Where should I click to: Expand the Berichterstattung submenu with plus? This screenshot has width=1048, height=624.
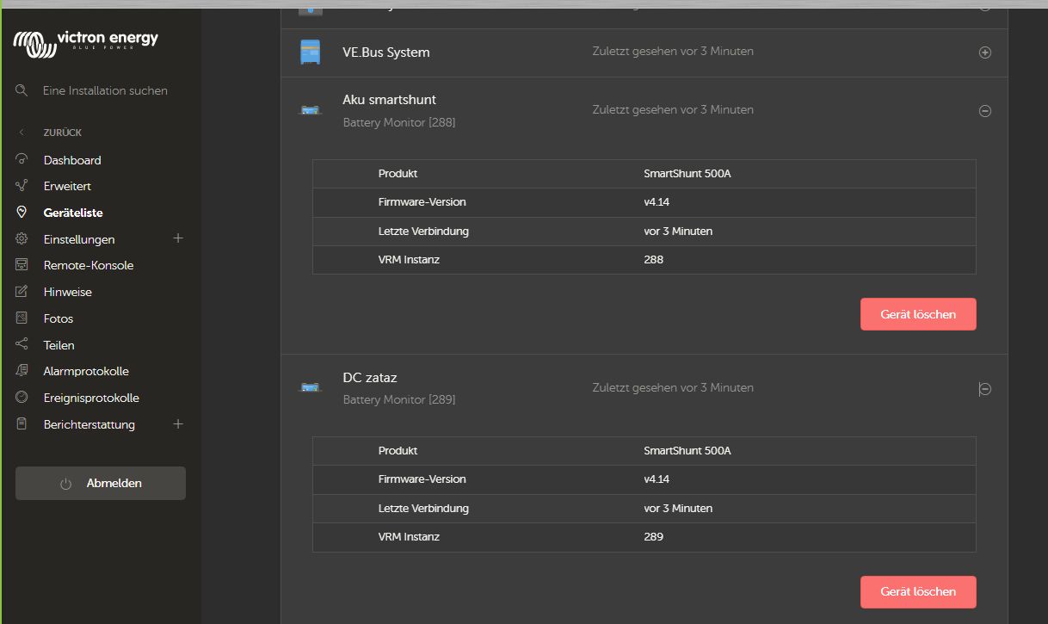coord(178,424)
